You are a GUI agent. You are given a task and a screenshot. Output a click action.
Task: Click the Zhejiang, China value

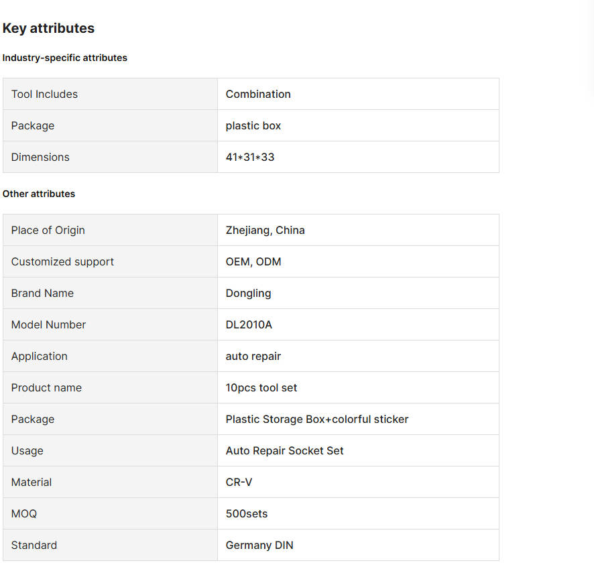[265, 230]
